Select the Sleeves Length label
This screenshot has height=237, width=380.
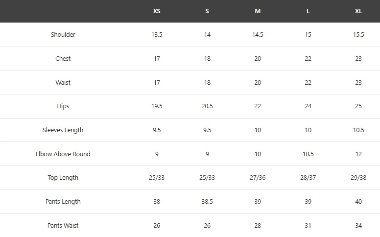pos(63,130)
